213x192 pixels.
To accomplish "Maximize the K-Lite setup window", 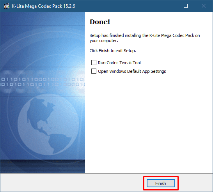I will click(x=186, y=6).
